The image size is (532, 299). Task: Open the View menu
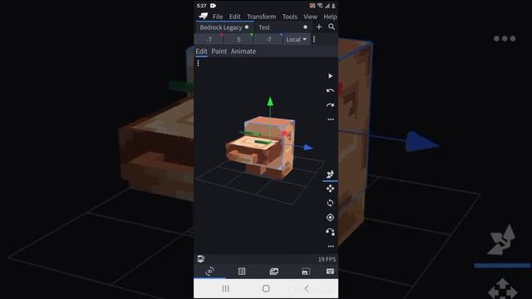(310, 17)
